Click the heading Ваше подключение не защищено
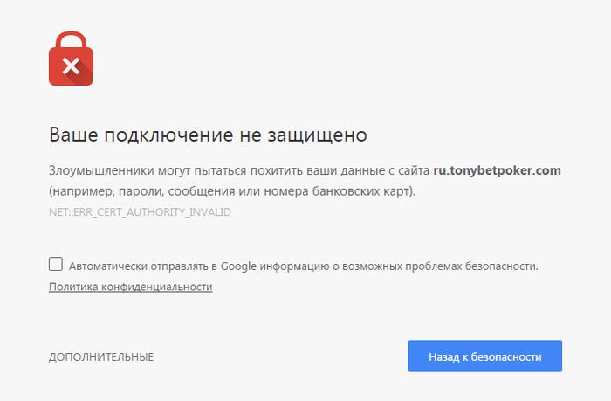Screen dimensions: 611x401 tap(208, 135)
